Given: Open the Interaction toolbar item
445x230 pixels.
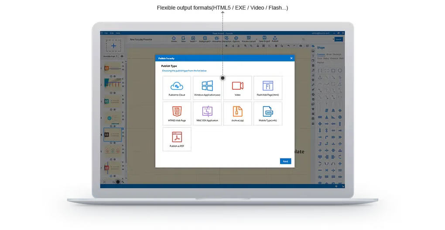Looking at the screenshot, I should 227,39.
